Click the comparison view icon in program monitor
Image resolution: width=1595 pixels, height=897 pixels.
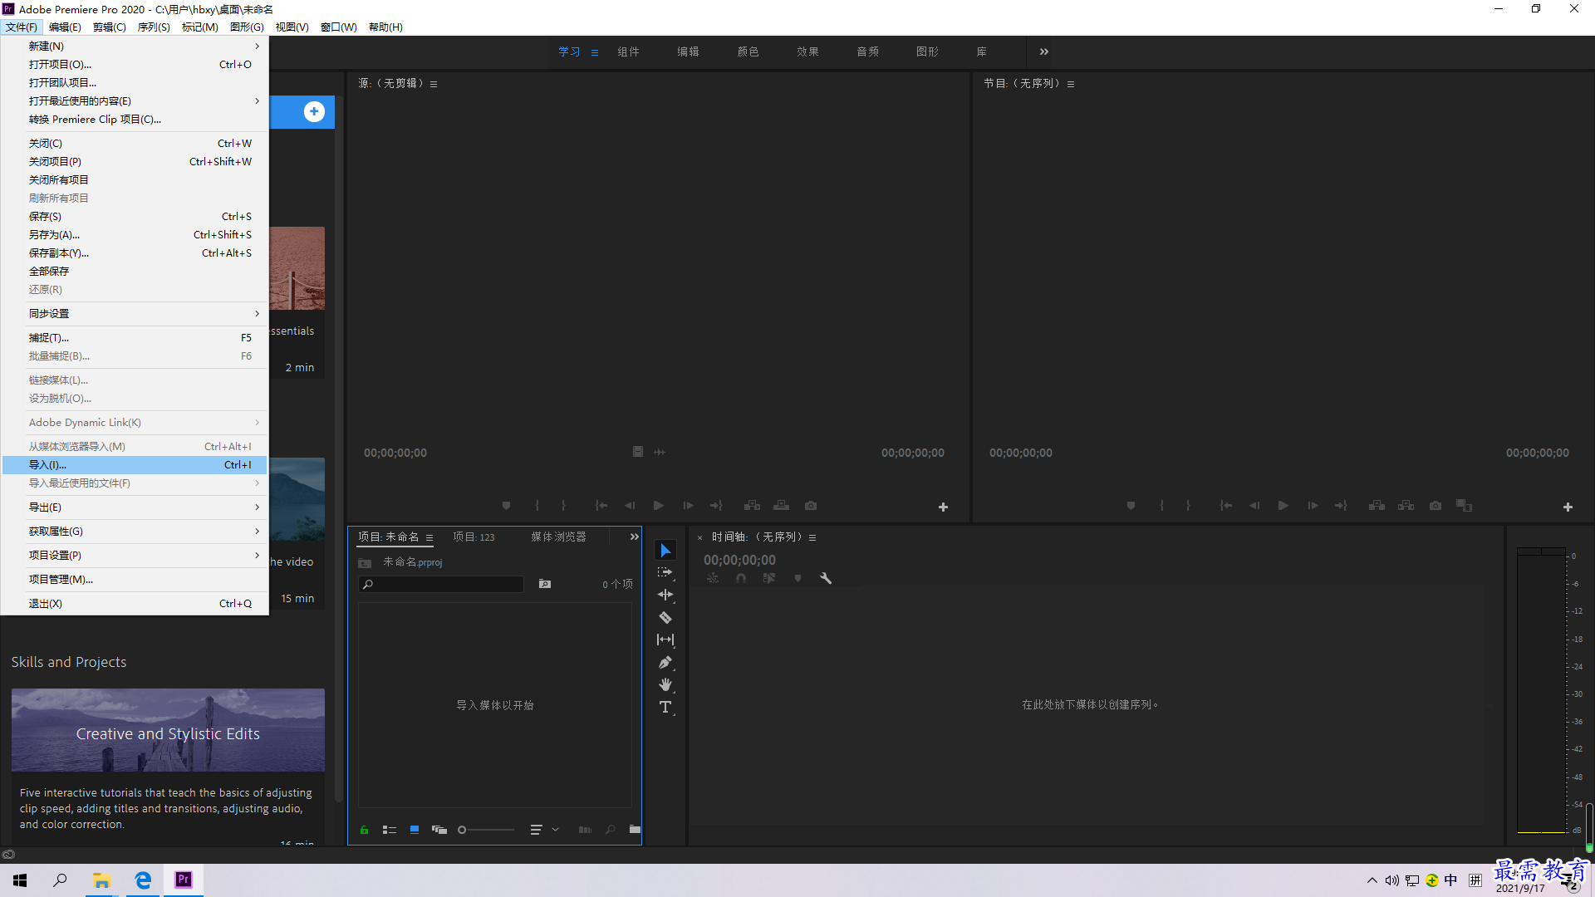(x=1464, y=505)
